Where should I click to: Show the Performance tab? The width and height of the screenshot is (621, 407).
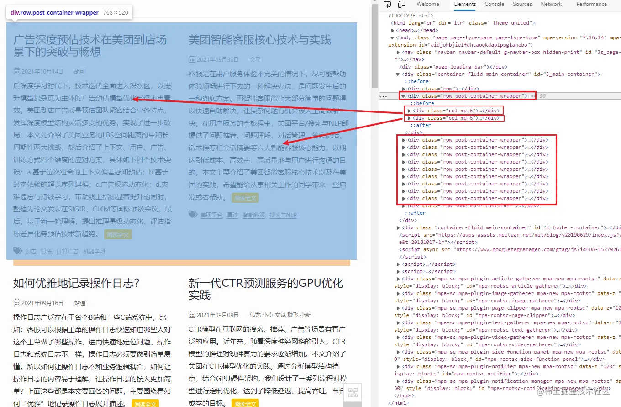point(592,4)
